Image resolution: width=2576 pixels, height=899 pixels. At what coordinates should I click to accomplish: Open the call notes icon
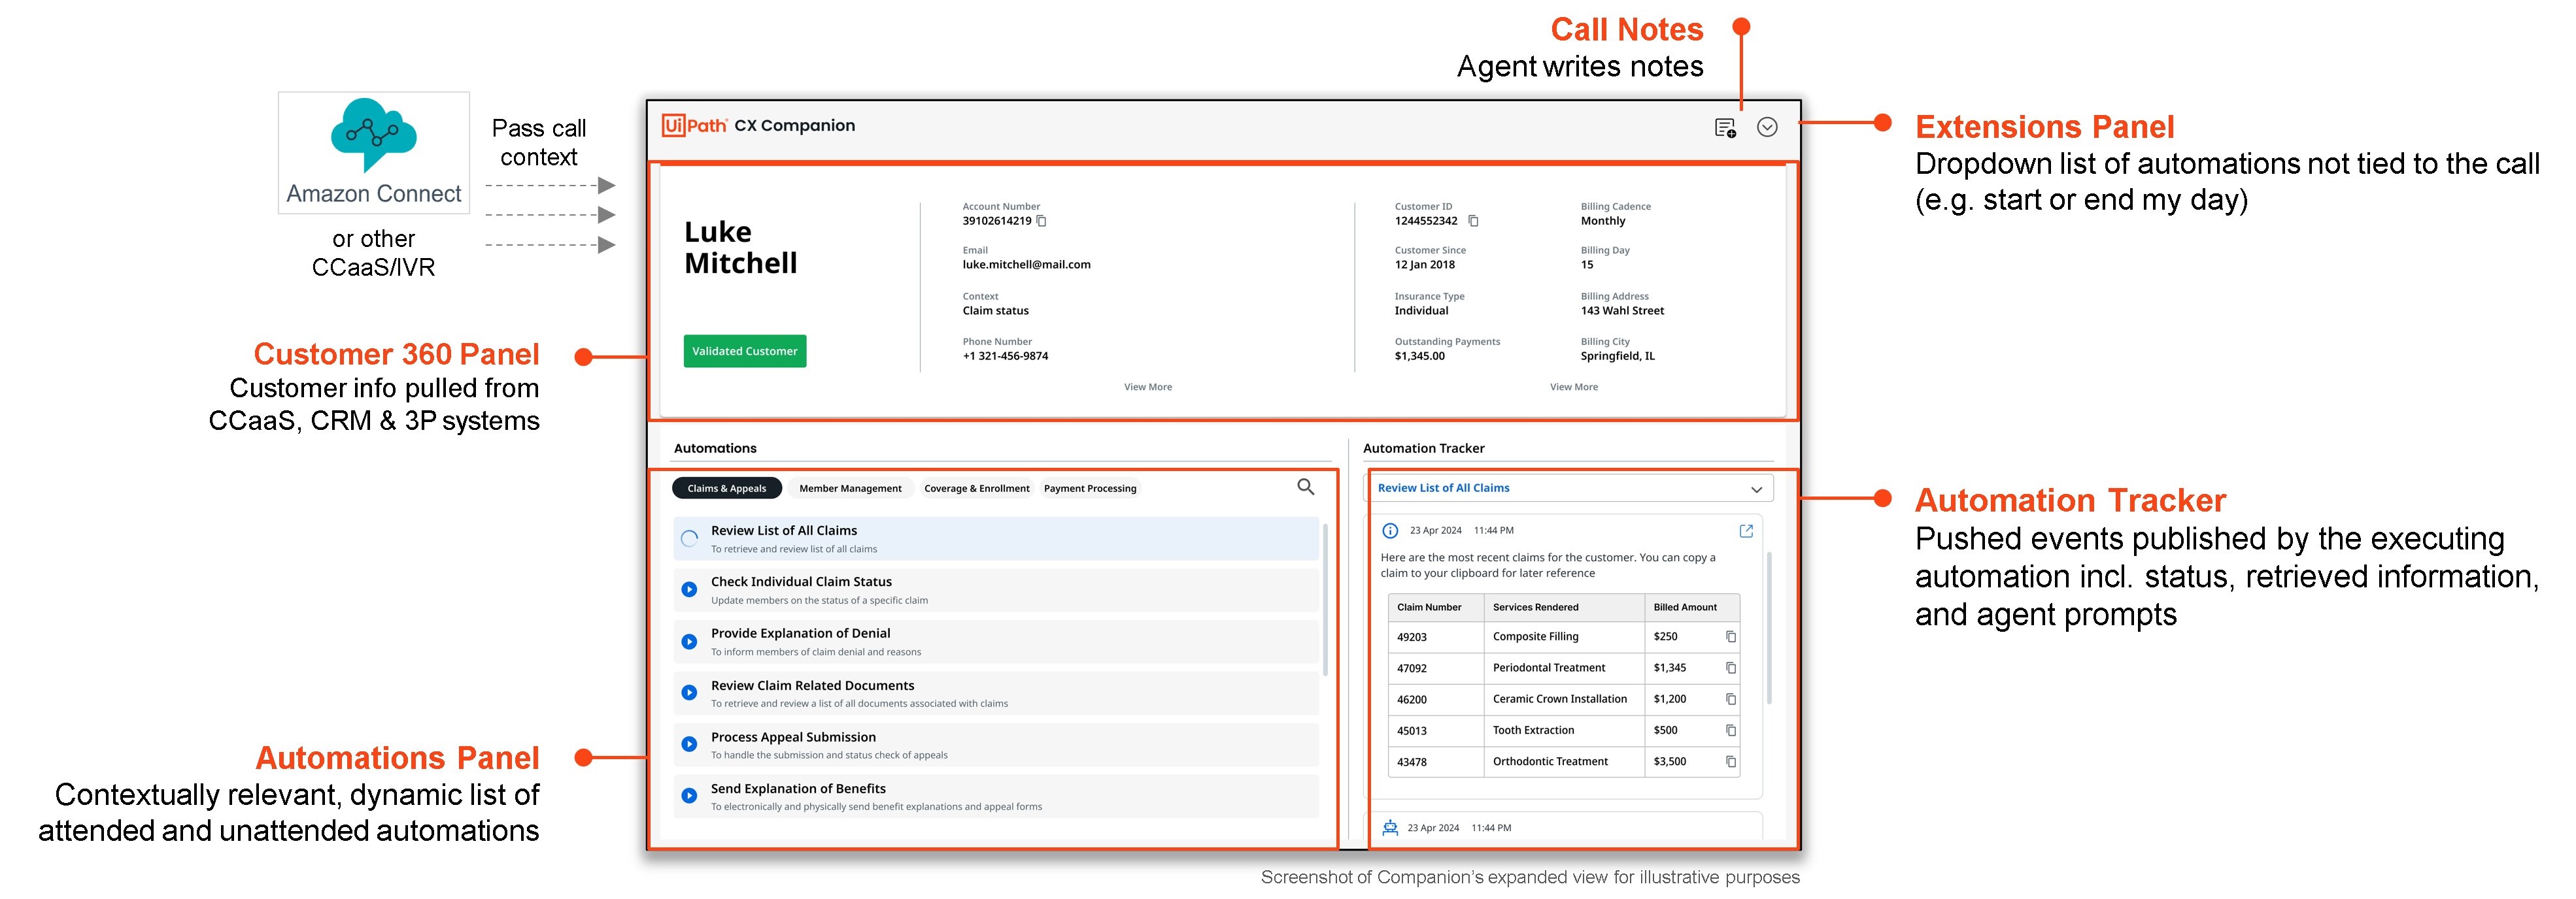coord(1725,128)
